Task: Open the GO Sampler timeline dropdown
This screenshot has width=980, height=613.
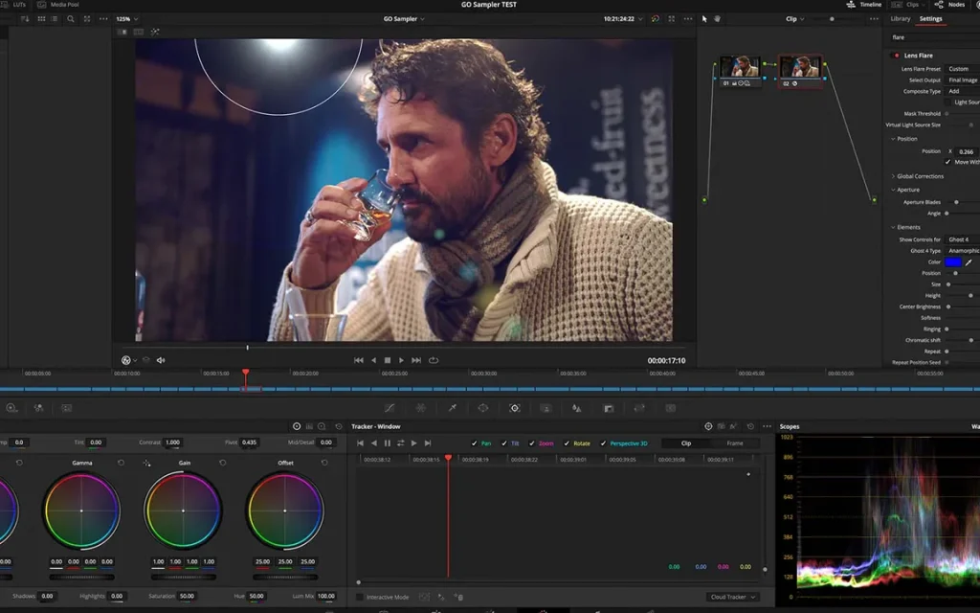Action: 404,19
